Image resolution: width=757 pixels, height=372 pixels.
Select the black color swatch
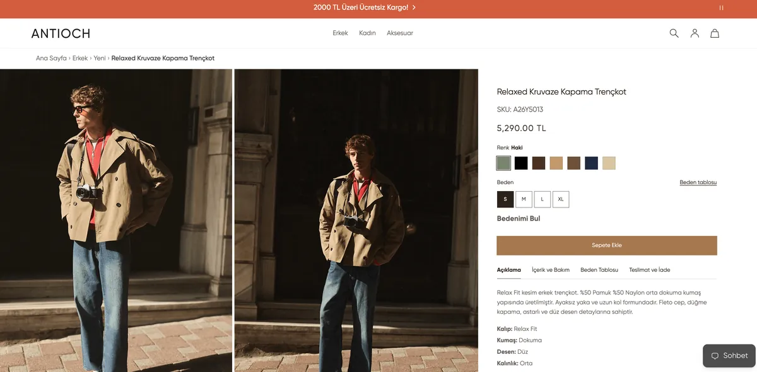tap(521, 163)
